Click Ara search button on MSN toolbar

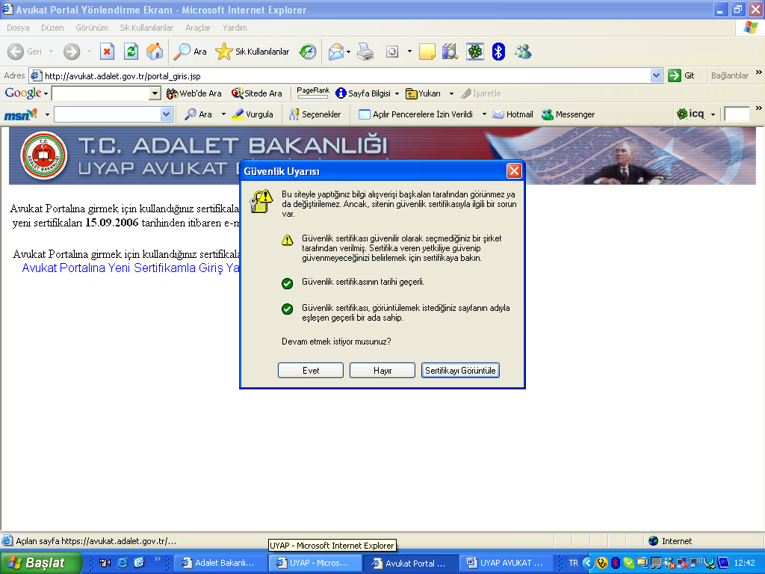(198, 114)
